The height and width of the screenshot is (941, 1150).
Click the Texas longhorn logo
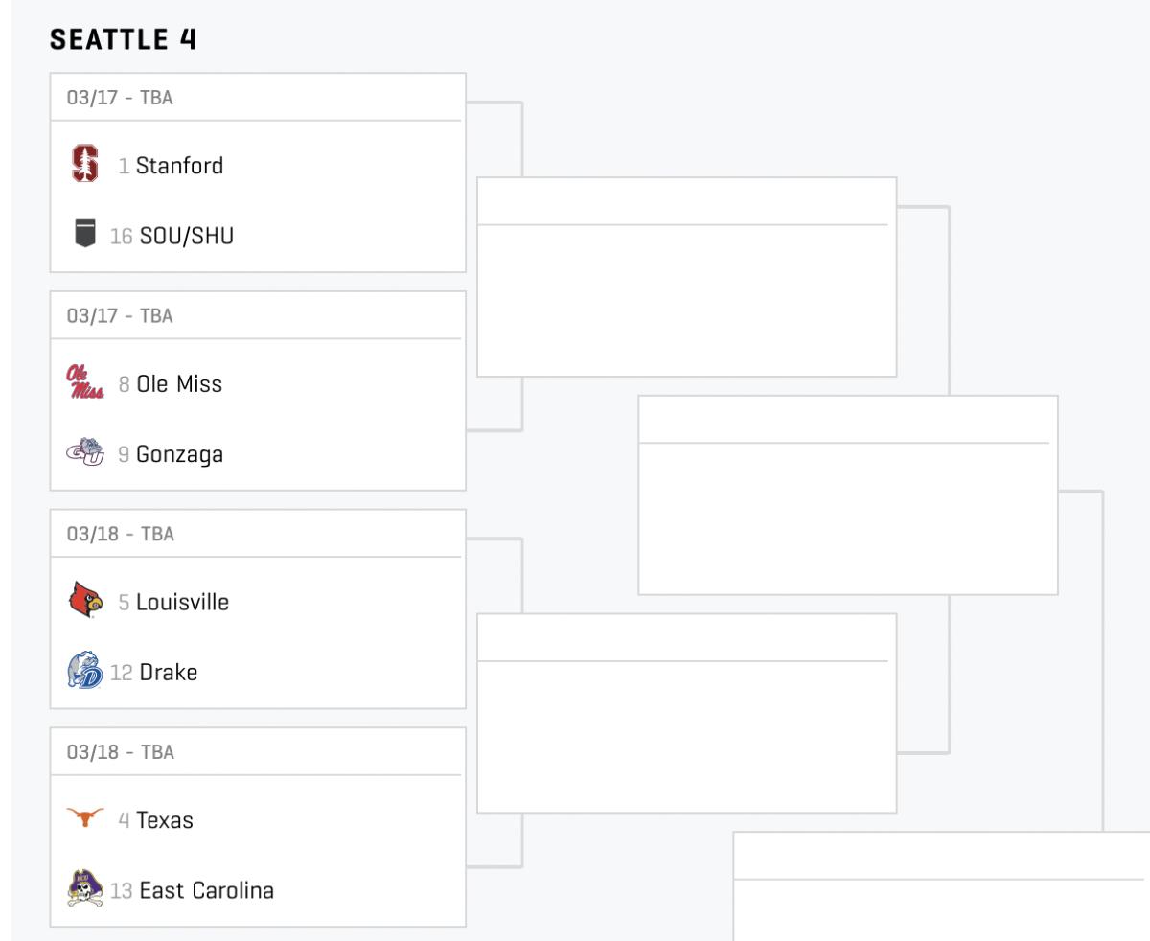pos(85,817)
